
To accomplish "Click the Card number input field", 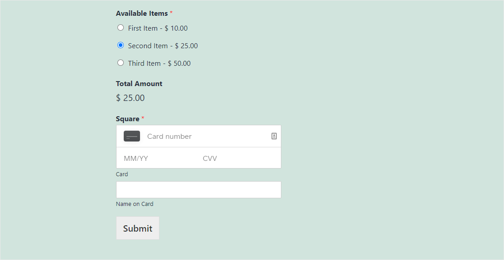I will (206, 136).
